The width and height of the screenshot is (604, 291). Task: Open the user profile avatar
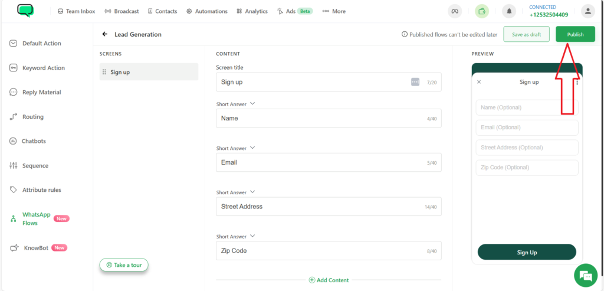(588, 11)
